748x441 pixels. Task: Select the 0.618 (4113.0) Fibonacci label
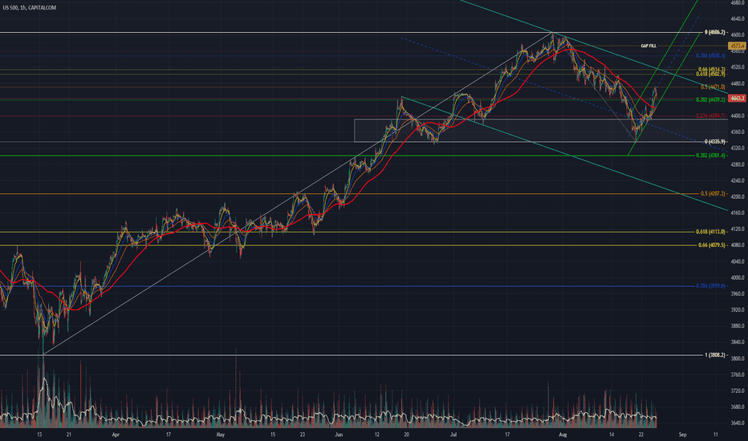point(710,232)
